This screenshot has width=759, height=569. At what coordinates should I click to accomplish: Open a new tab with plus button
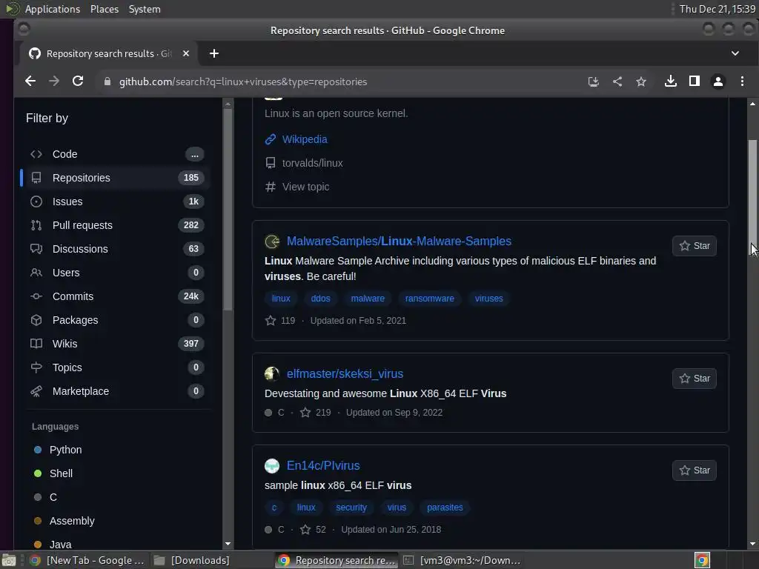point(214,53)
